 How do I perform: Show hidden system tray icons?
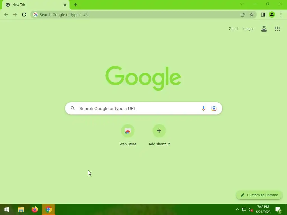pos(237,209)
